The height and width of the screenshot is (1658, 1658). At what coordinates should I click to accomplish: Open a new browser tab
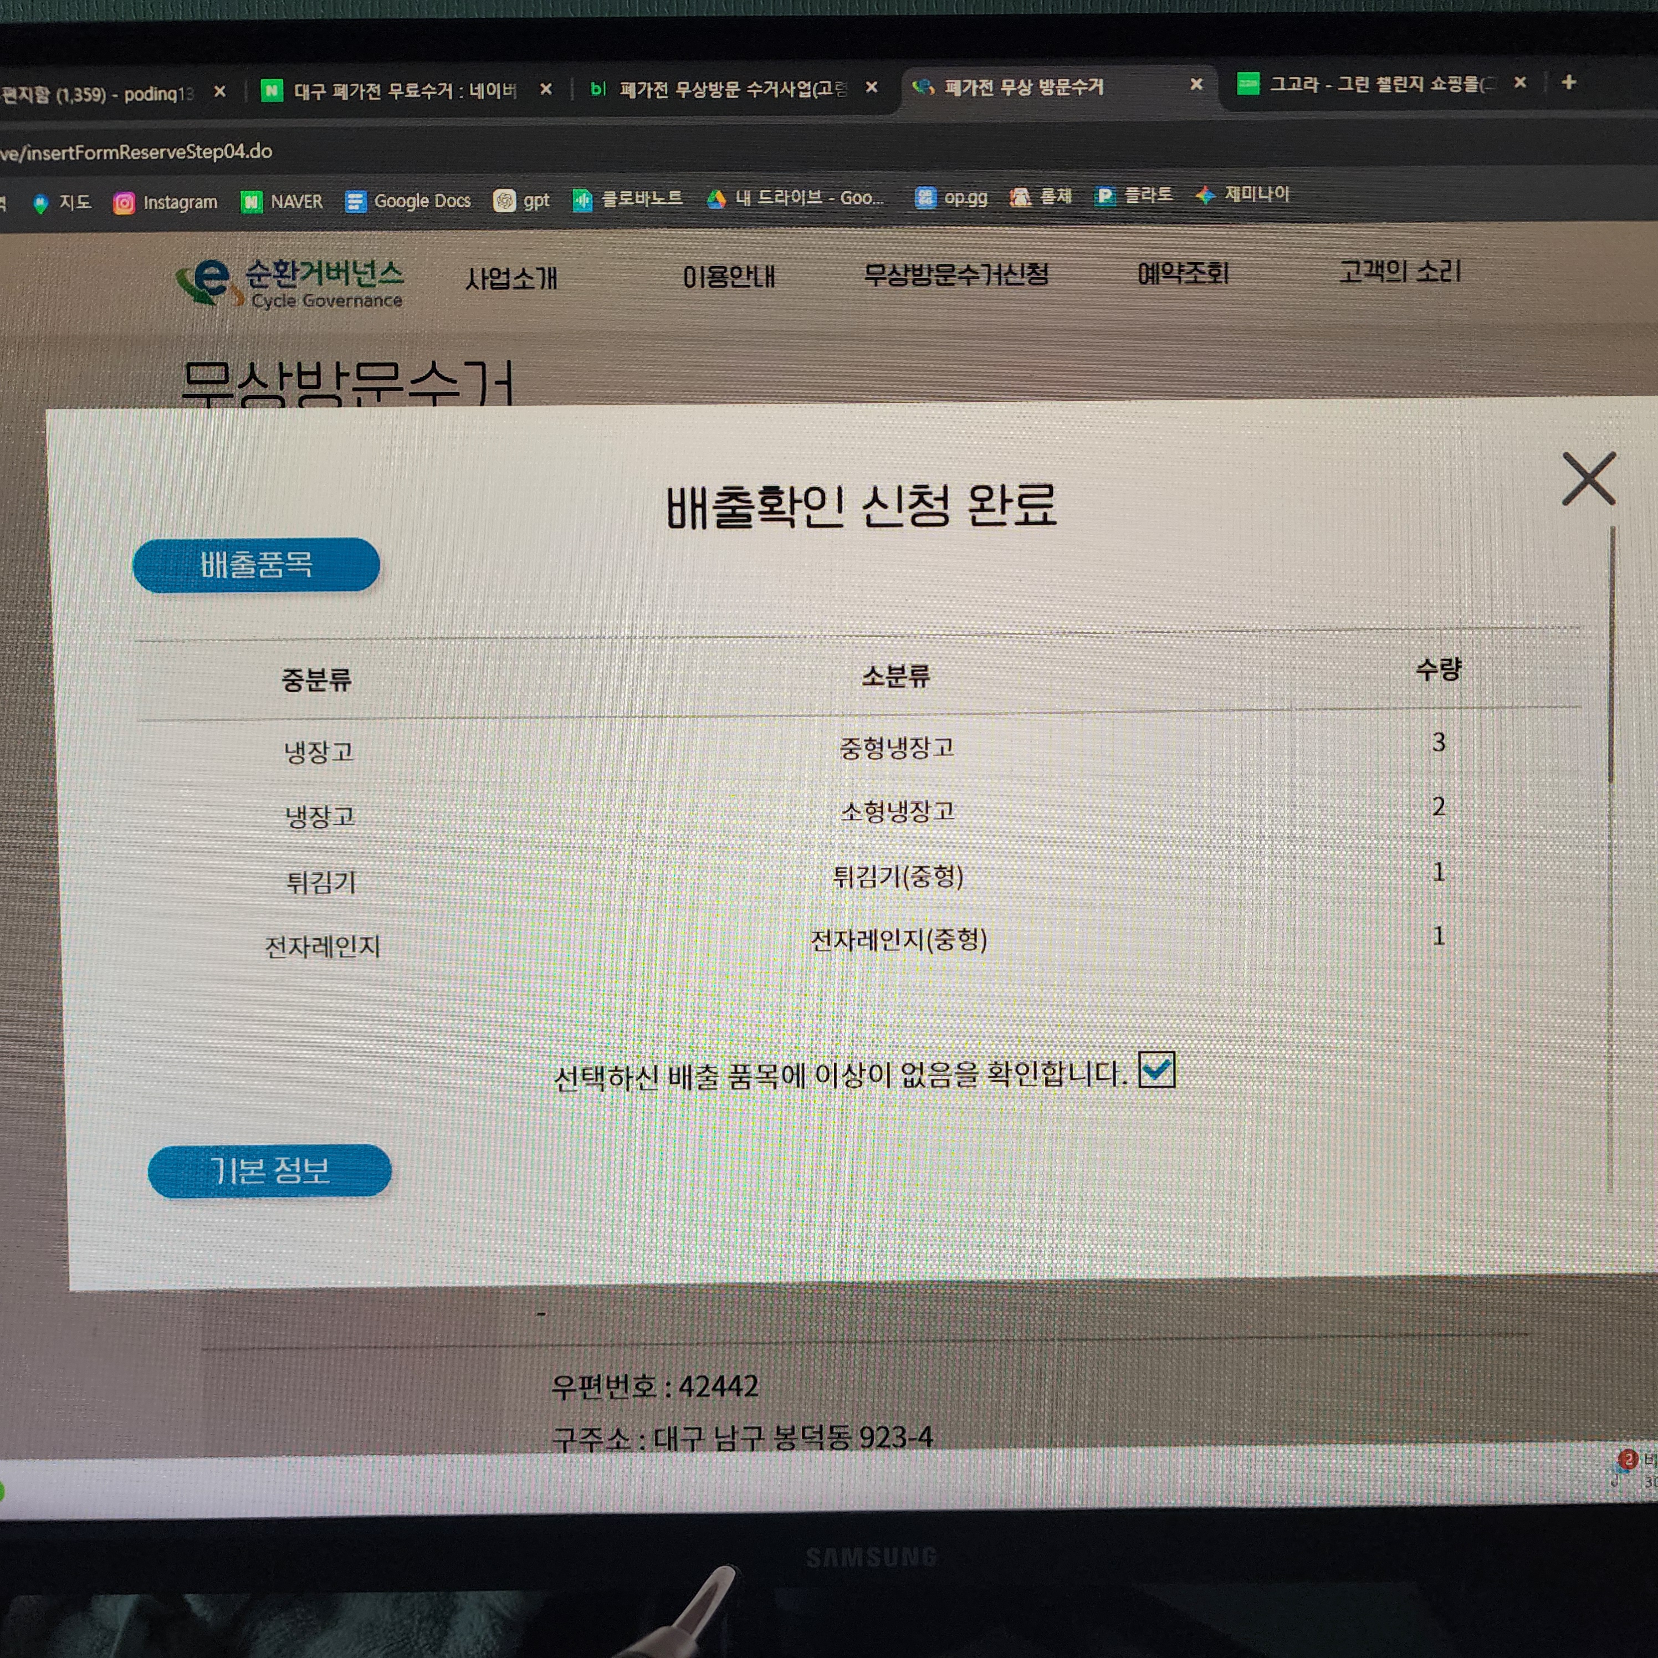tap(1569, 83)
